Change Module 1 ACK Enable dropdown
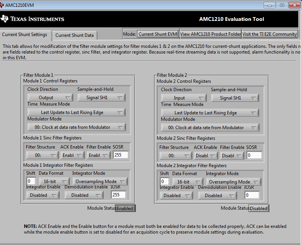 tap(72, 155)
